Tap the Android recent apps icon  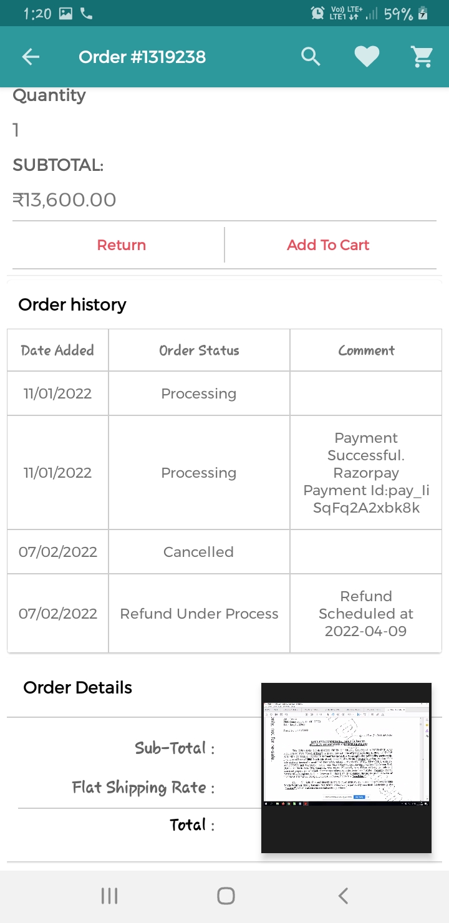point(109,896)
